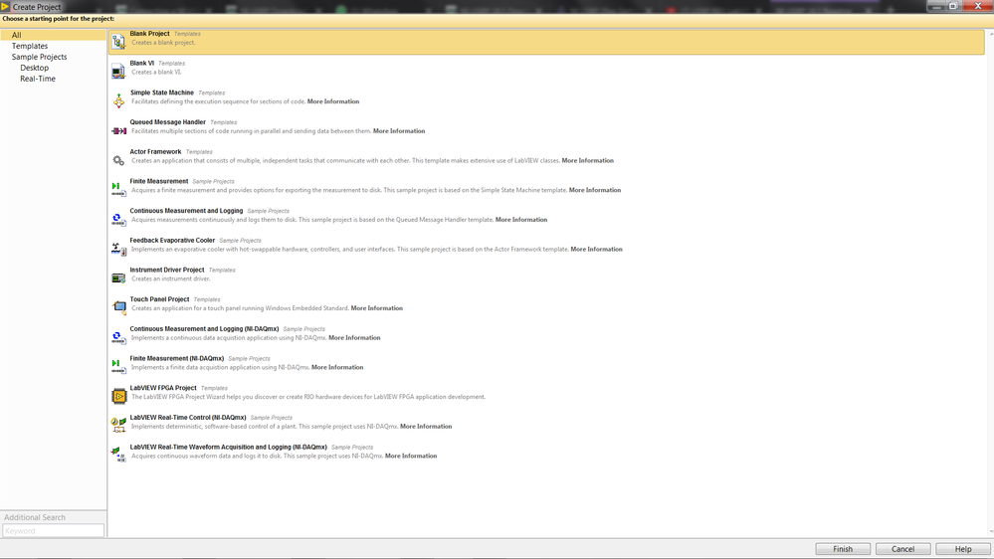
Task: Show Real-Time sample projects
Action: (38, 78)
